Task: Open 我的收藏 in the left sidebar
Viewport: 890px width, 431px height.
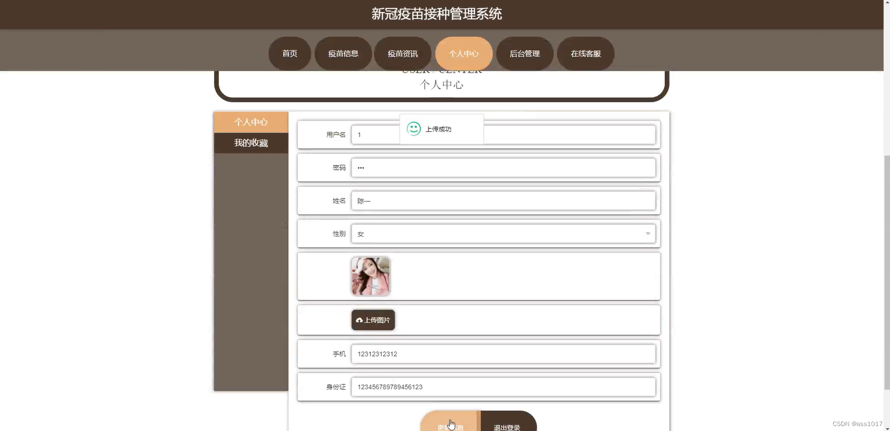Action: [x=251, y=143]
